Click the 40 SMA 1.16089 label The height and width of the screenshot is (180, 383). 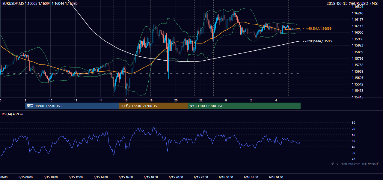tap(317, 28)
